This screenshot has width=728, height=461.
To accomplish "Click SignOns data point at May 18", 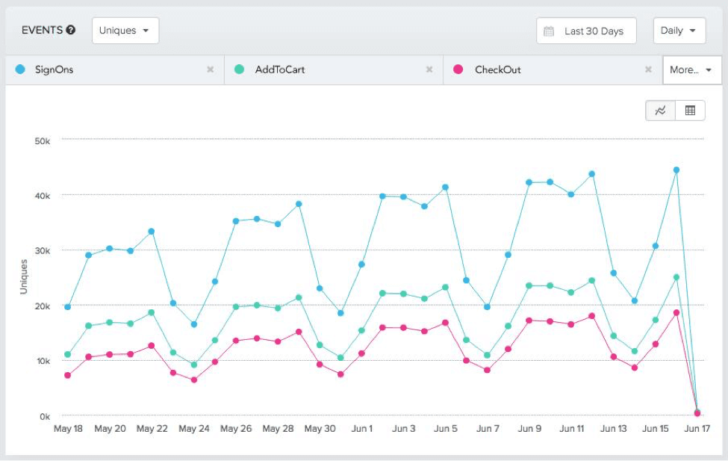I will 67,307.
